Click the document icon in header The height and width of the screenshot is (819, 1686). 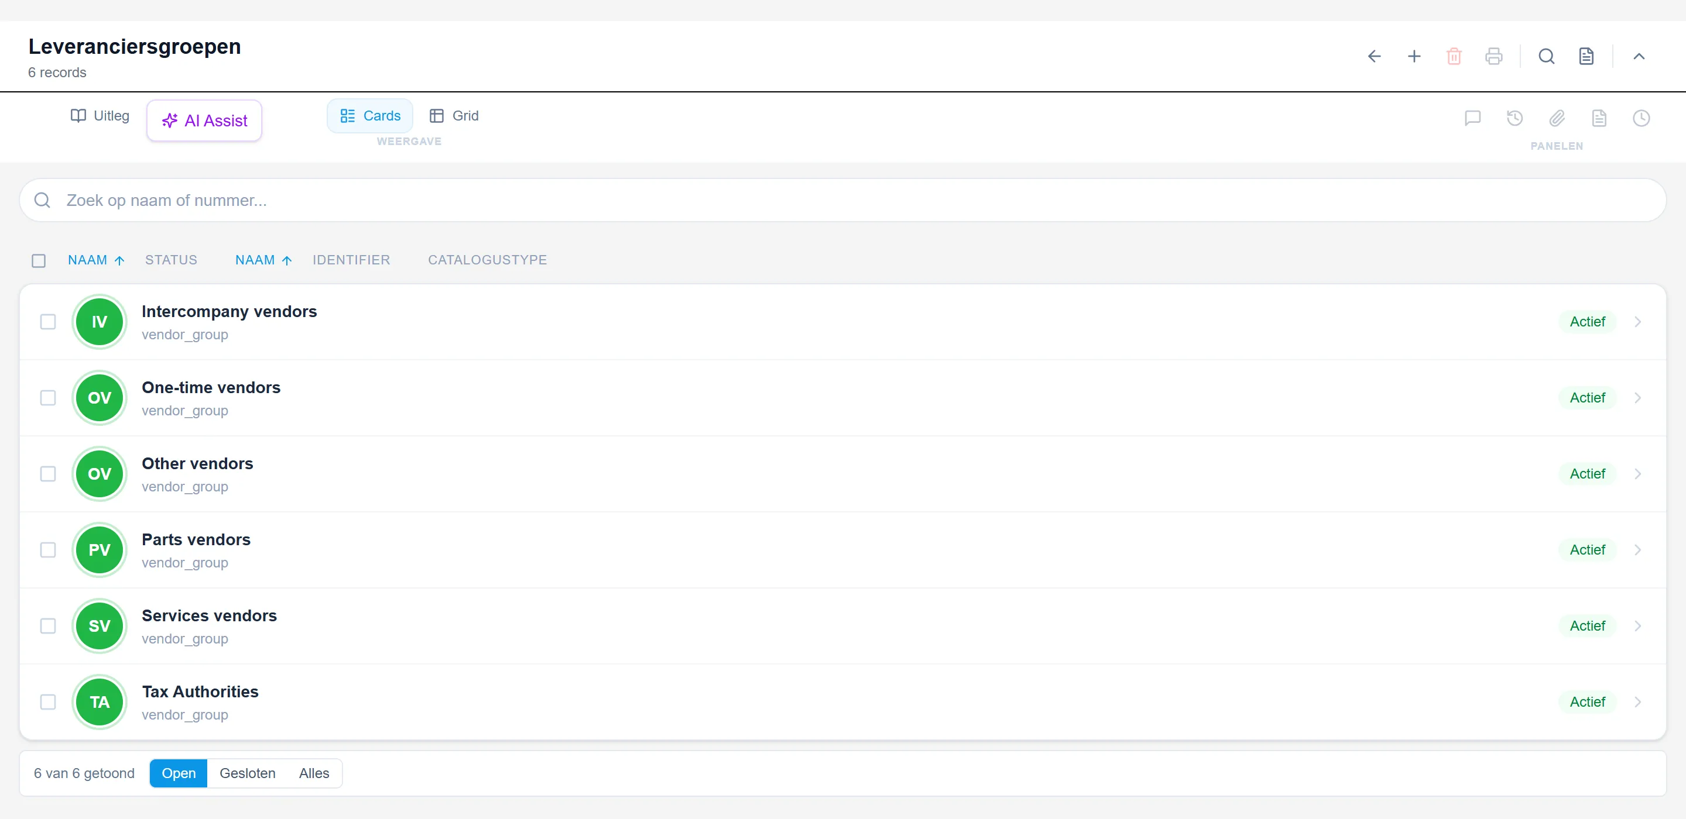click(x=1586, y=56)
